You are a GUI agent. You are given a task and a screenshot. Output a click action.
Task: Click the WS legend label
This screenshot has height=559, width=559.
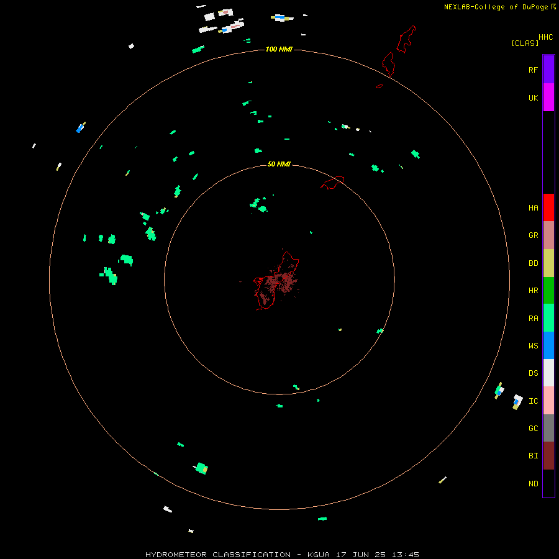(x=533, y=346)
